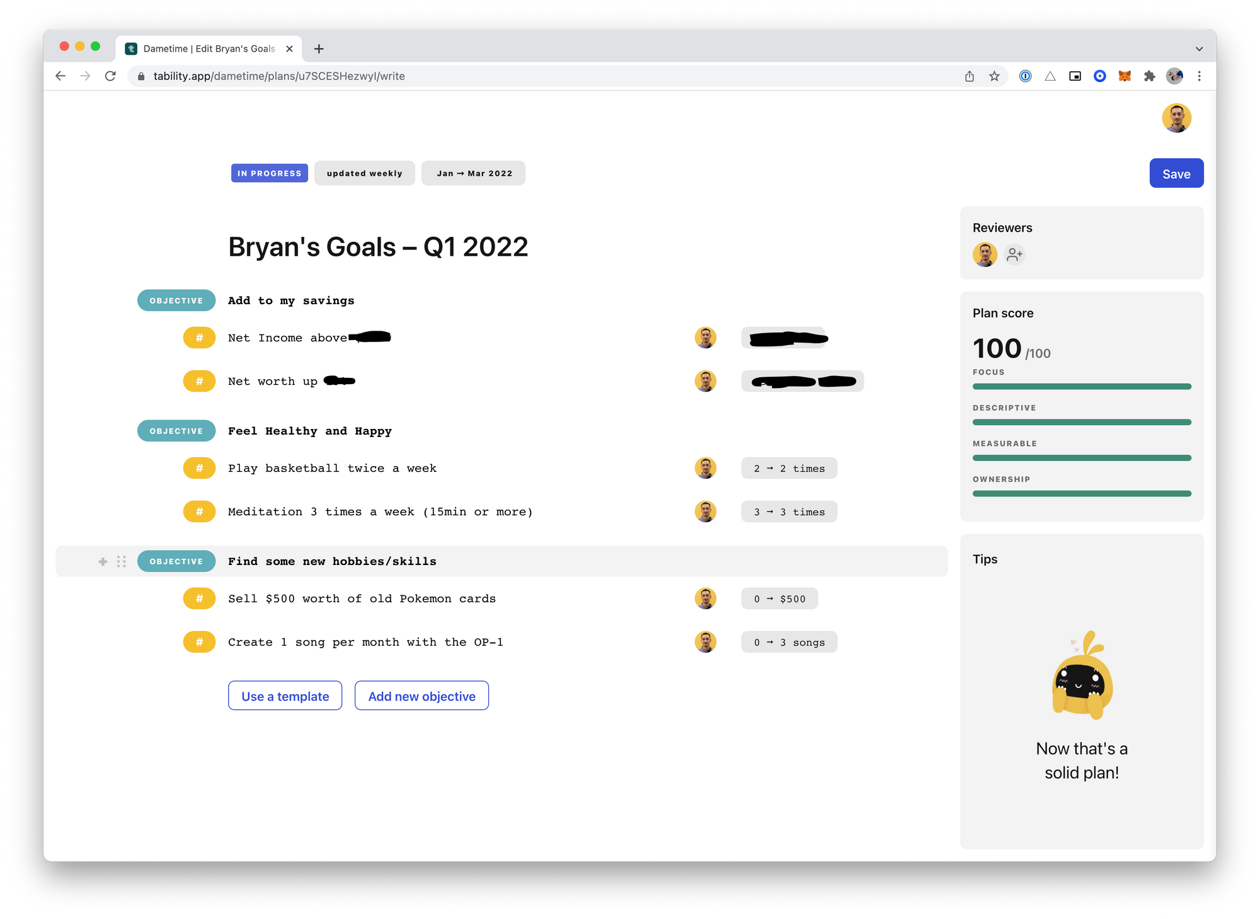Click Use a template button
1260x919 pixels.
coord(285,696)
